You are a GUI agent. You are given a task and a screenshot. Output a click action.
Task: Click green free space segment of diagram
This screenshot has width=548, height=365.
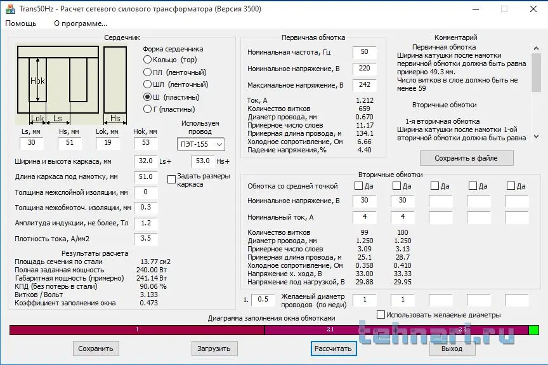coord(533,329)
